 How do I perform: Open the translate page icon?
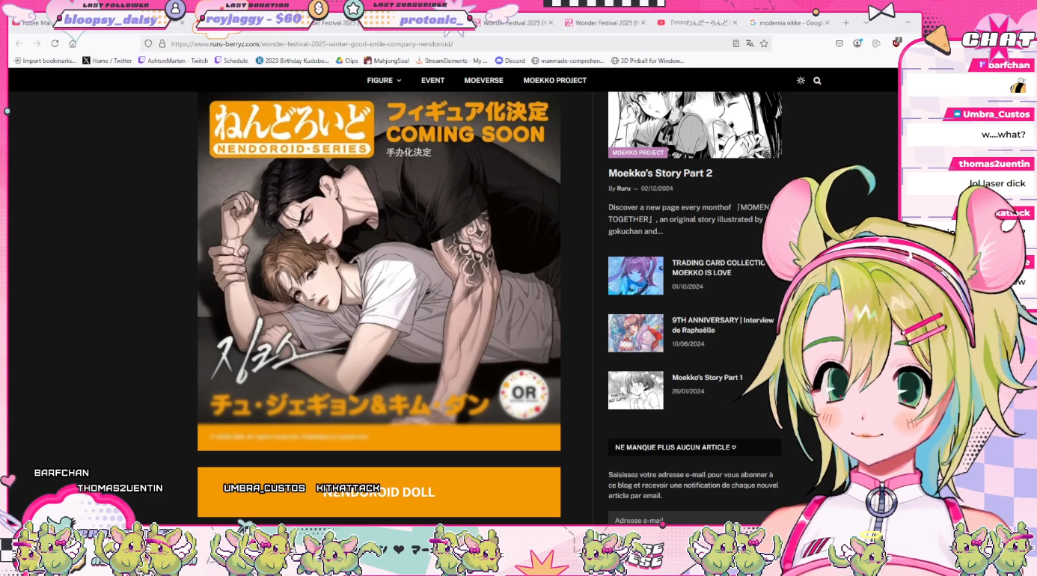(x=750, y=43)
